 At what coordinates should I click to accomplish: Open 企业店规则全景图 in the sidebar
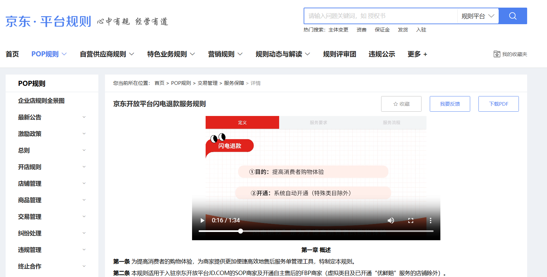click(x=41, y=100)
